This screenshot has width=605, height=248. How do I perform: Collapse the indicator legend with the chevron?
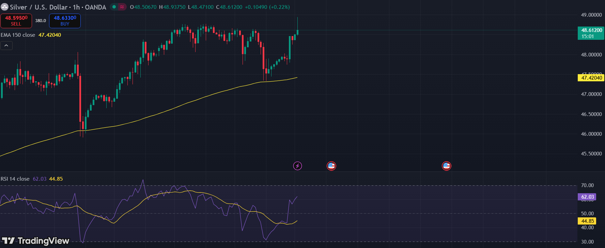tap(6, 46)
